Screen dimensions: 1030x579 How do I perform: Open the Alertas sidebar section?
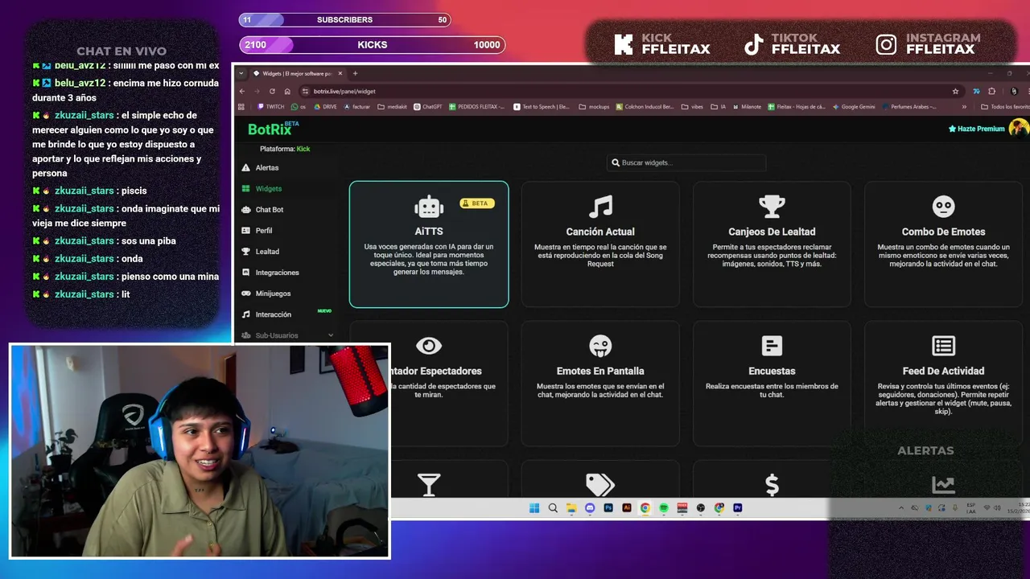click(267, 167)
